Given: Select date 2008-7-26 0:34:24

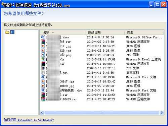Looking at the screenshot, I should (x=100, y=55).
